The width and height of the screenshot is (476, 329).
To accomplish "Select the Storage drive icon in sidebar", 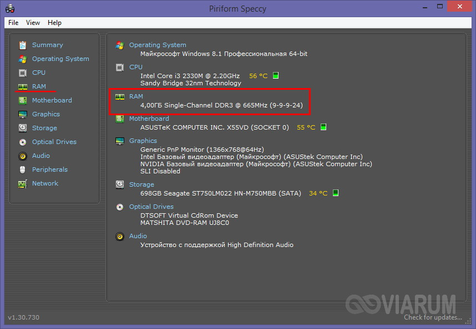I will point(23,128).
